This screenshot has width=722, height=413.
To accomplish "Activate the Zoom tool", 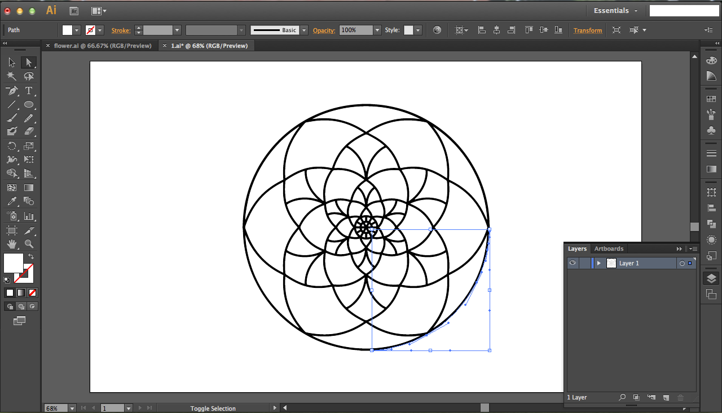I will pos(29,244).
